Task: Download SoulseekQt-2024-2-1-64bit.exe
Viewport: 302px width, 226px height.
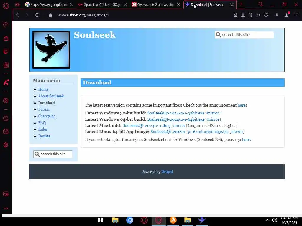Action: click(176, 119)
